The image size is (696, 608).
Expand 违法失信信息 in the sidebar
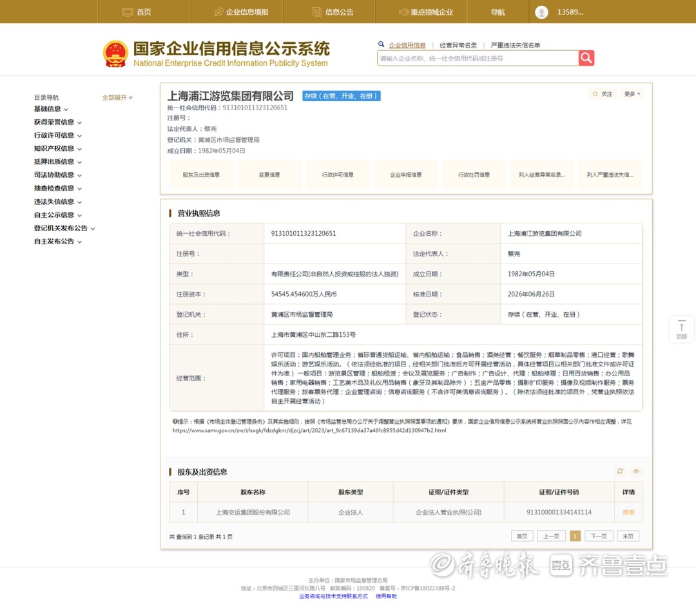[x=58, y=202]
